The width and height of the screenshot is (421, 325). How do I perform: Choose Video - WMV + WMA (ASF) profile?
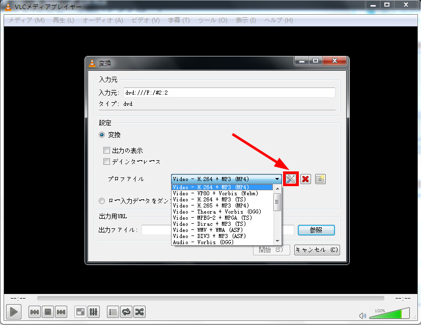tap(222, 230)
